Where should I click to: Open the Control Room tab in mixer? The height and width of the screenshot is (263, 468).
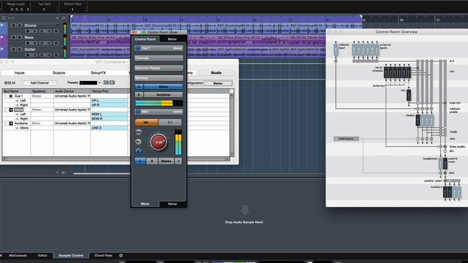(145, 39)
